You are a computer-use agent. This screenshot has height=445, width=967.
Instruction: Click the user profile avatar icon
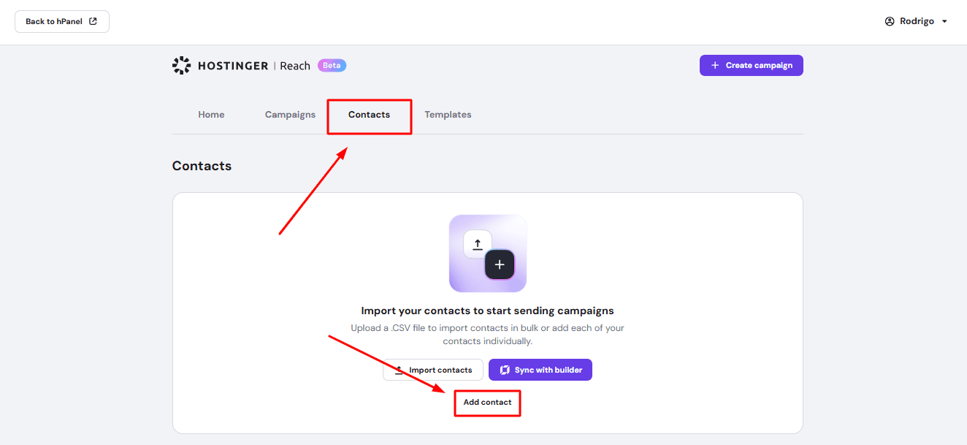click(889, 21)
